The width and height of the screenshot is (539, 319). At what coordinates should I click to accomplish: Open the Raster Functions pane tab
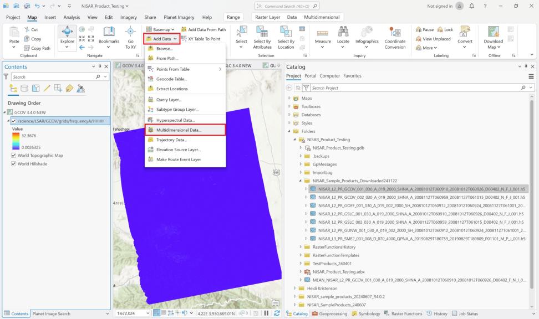coord(403,313)
